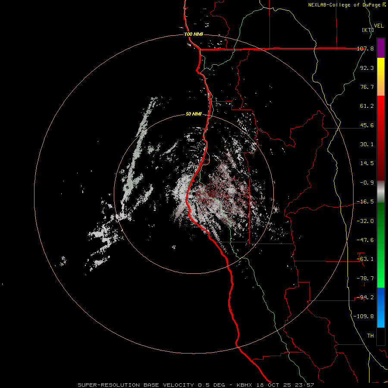The height and width of the screenshot is (388, 388).
Task: Click the 23:57 timestamp in the caption
Action: [x=304, y=385]
